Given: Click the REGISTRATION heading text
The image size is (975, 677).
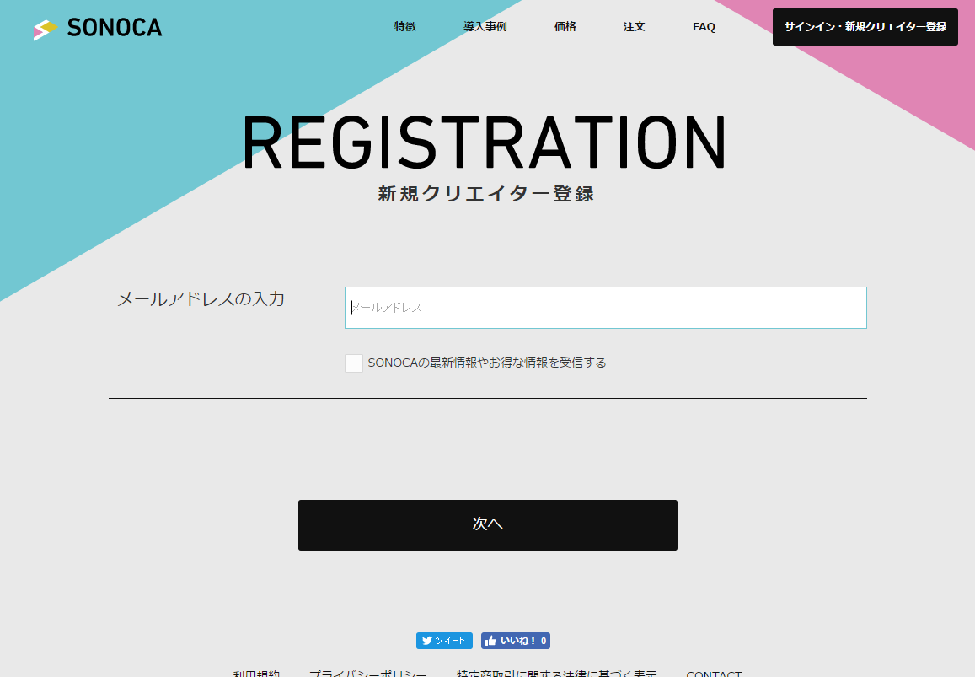Looking at the screenshot, I should tap(485, 142).
